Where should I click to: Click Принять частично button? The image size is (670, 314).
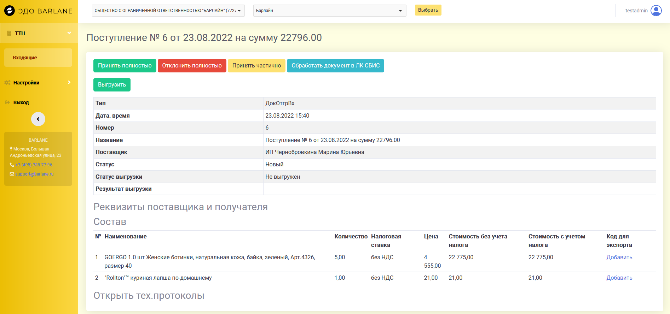256,66
